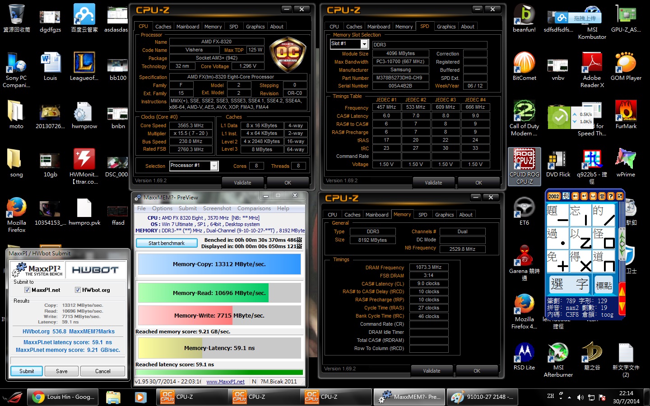Screen dimensions: 650x406
Task: Click the Start benchmark button
Action: [167, 243]
